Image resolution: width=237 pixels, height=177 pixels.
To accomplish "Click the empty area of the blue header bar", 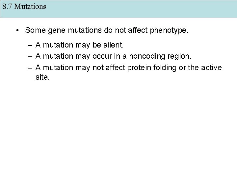I will click(142, 9).
